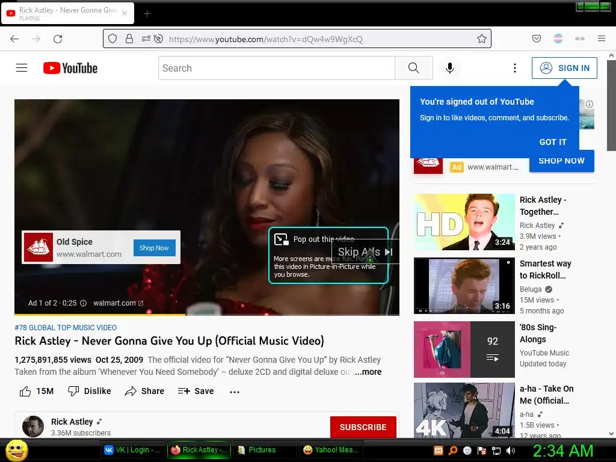
Task: Click in the YouTube Search field
Action: pyautogui.click(x=277, y=68)
